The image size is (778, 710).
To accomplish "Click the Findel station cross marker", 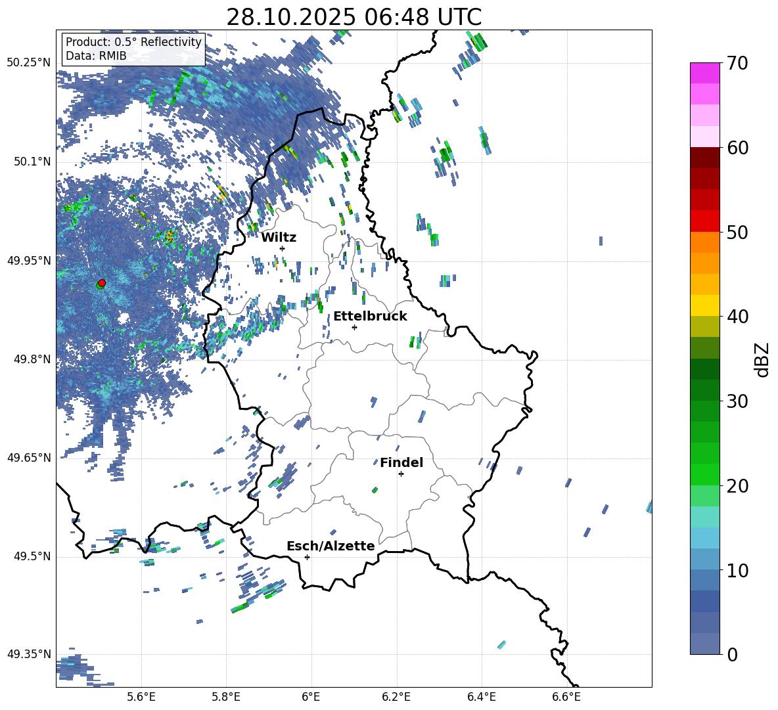I will (401, 474).
